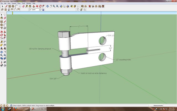Switch to the Left view
Image resolution: width=177 pixels, height=111 pixels.
(x=19, y=10)
